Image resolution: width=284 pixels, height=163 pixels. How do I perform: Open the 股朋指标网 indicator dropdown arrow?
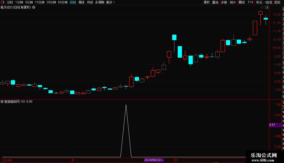(x=2, y=102)
